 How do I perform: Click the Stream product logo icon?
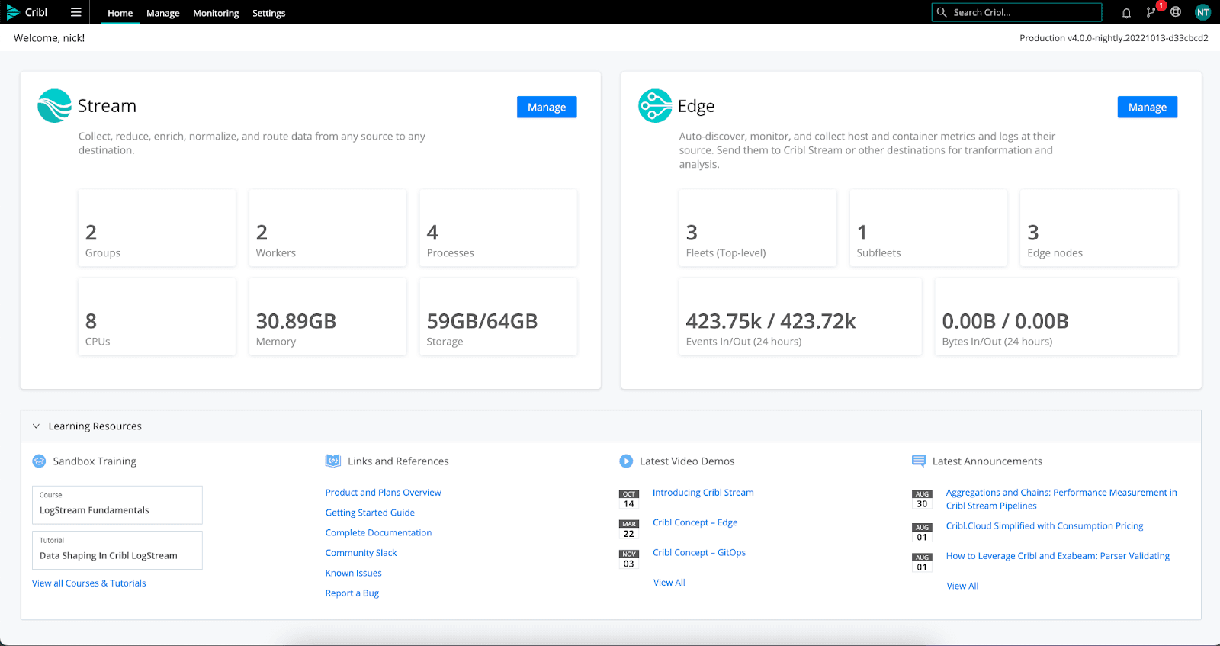click(54, 106)
